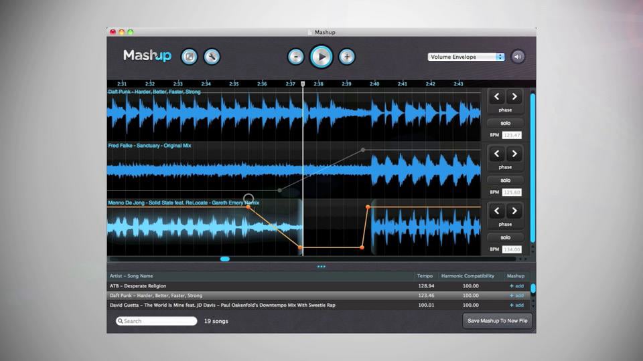Click the song search field
643x361 pixels.
pyautogui.click(x=156, y=321)
